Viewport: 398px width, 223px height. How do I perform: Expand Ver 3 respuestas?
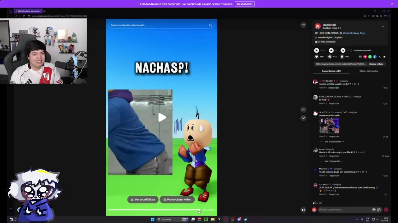click(x=334, y=142)
